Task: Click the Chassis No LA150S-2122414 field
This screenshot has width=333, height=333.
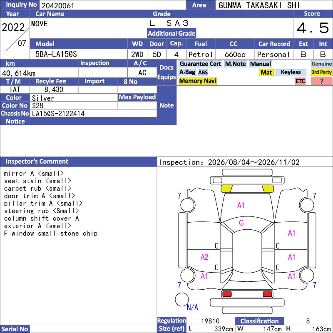Action: point(93,113)
